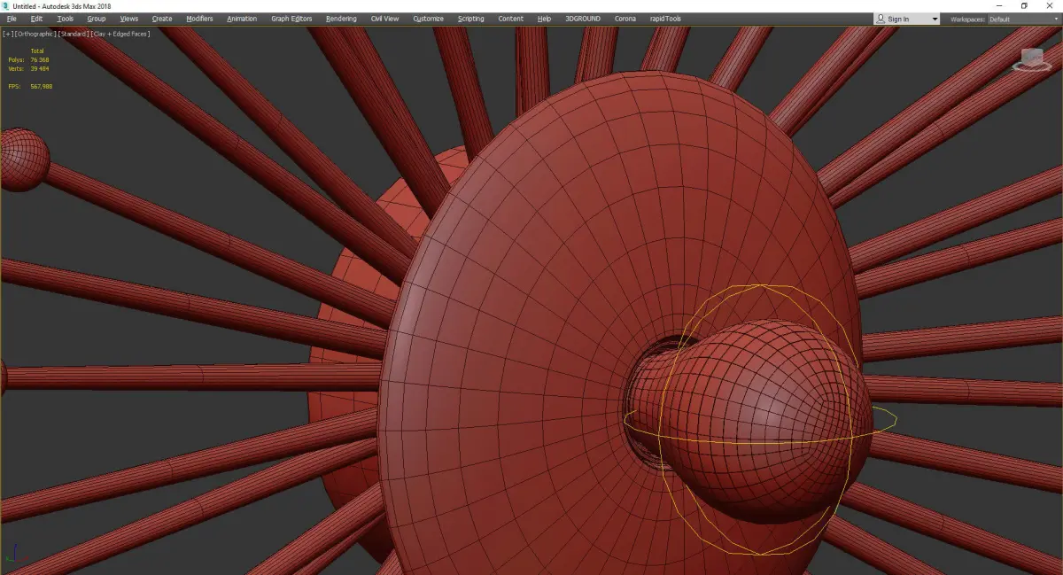Open the Scripting menu

point(471,19)
